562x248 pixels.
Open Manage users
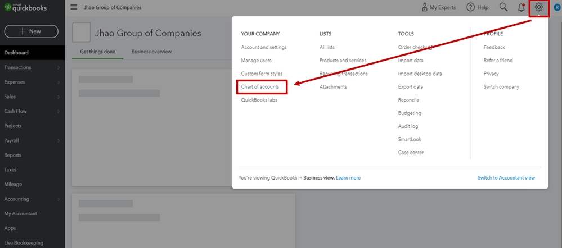tap(257, 61)
